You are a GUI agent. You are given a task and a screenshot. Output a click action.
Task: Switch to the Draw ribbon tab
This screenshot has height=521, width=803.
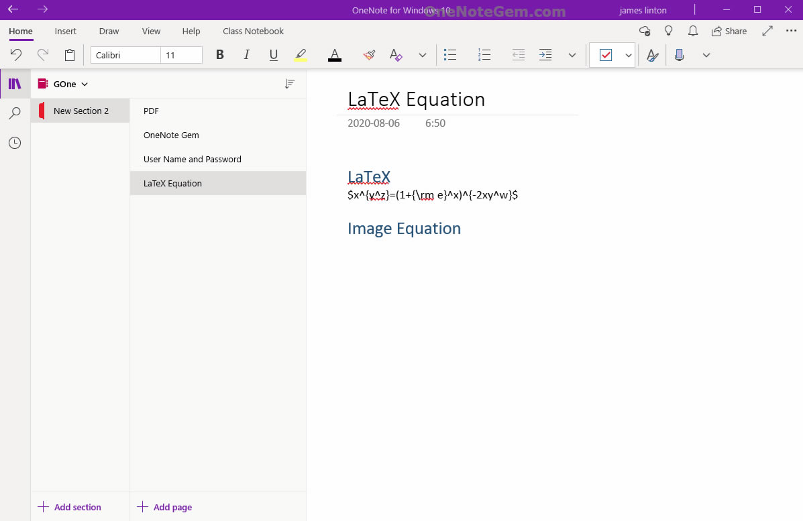point(109,31)
